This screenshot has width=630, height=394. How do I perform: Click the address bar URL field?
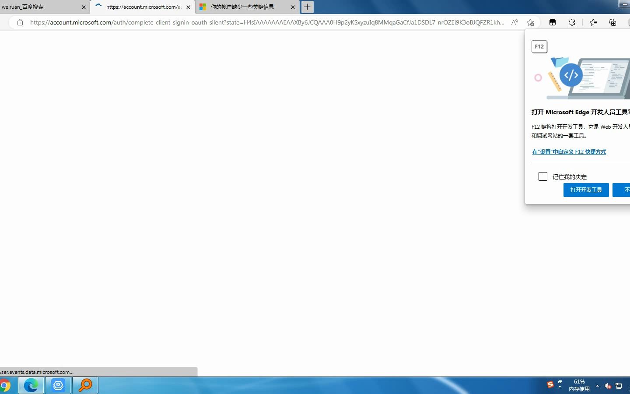coord(267,22)
